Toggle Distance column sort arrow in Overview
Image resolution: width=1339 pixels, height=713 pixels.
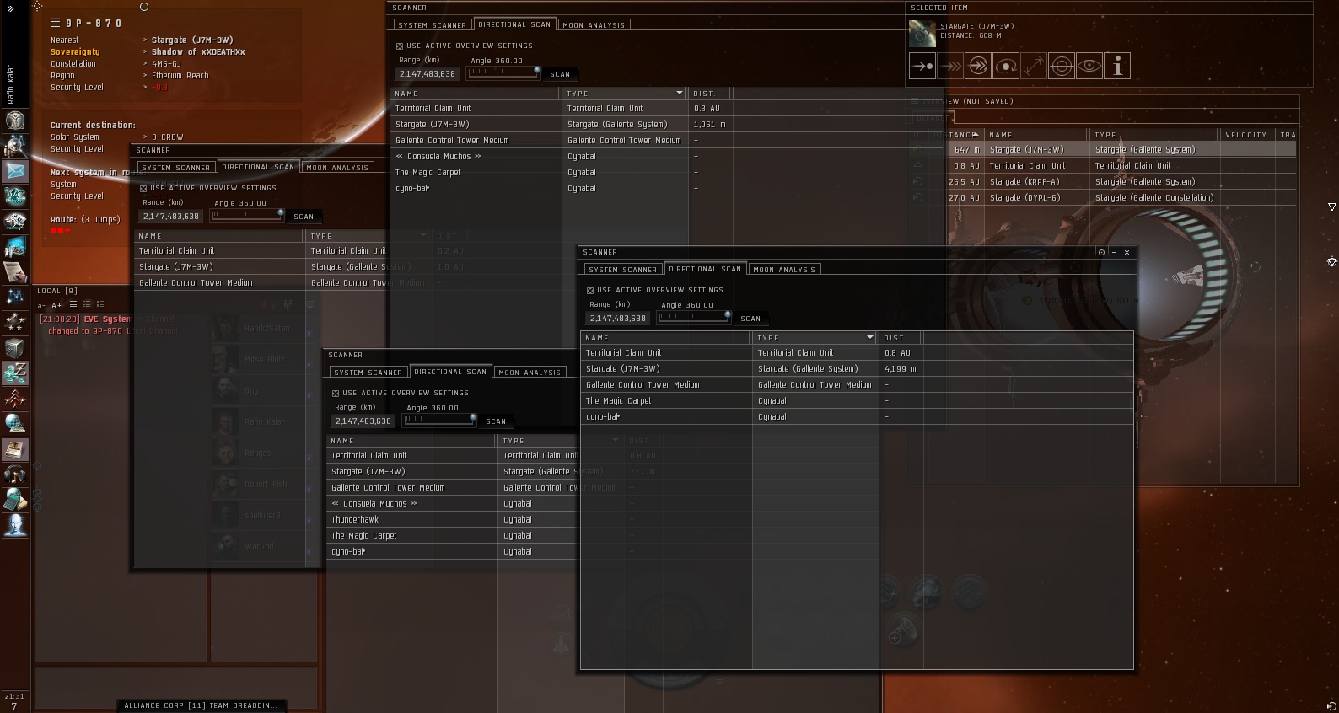click(976, 135)
